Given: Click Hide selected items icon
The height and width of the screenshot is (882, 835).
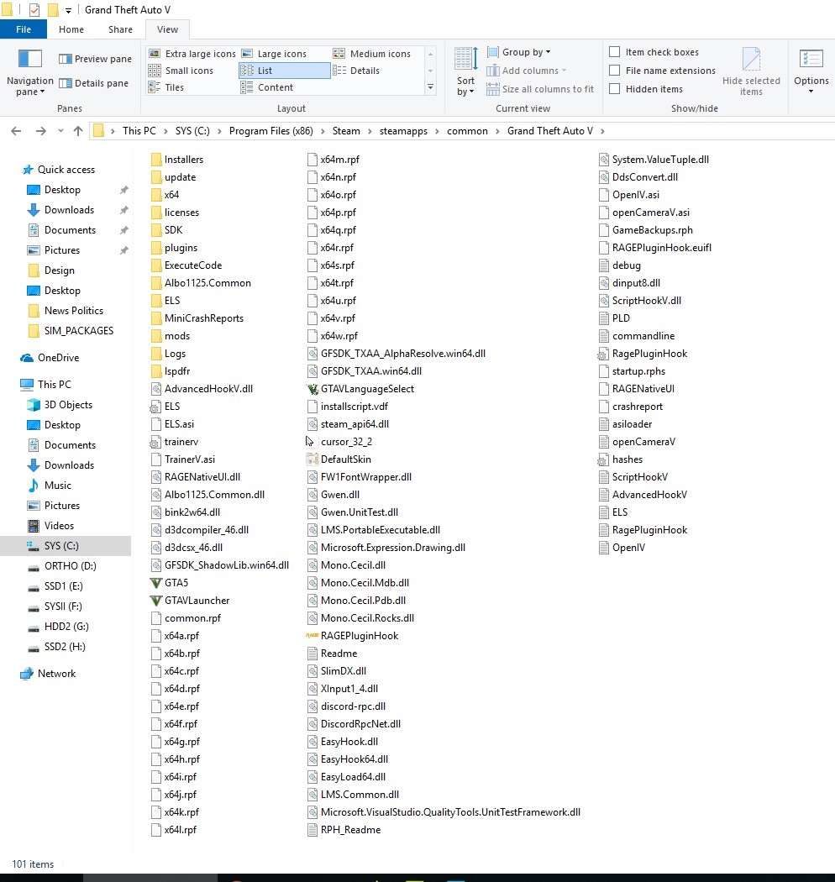Looking at the screenshot, I should tap(751, 59).
